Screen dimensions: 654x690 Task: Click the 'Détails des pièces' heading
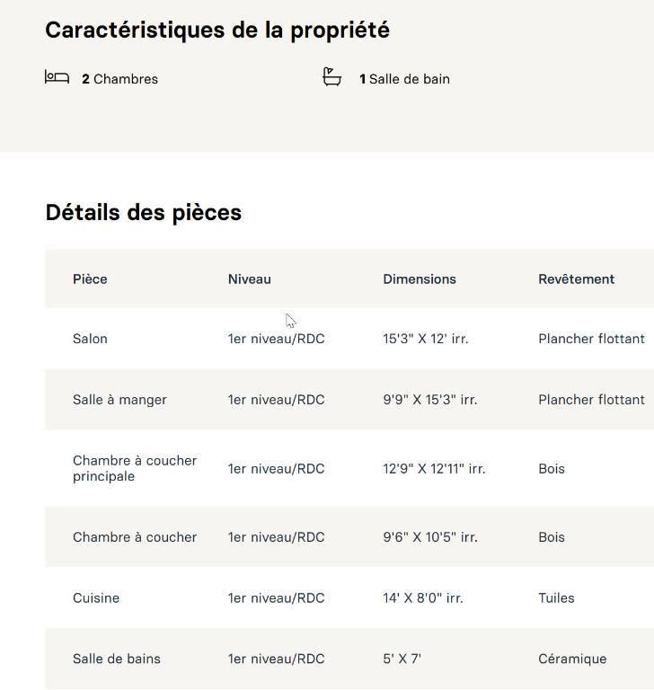144,213
